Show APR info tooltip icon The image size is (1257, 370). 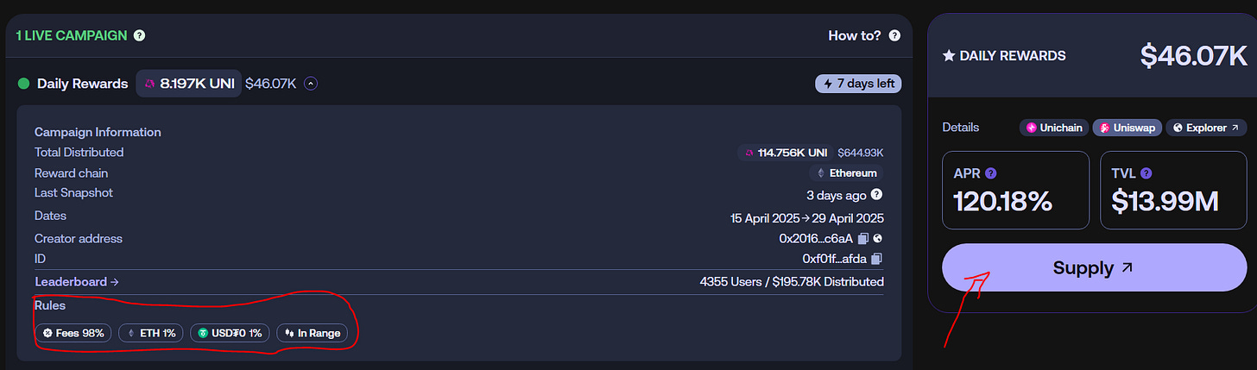(990, 172)
